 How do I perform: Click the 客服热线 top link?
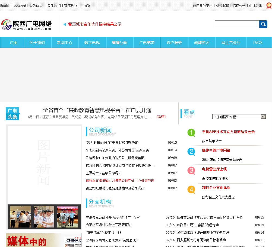click(71, 6)
